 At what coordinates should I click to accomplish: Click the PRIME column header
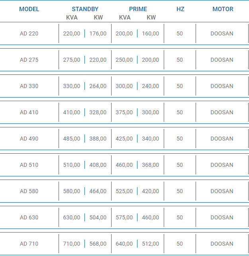tap(138, 9)
